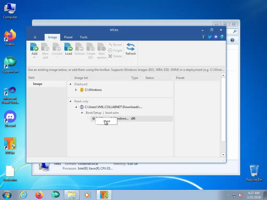Open the NTLite desktop shortcut
Image resolution: width=267 pixels, height=200 pixels.
tap(10, 146)
